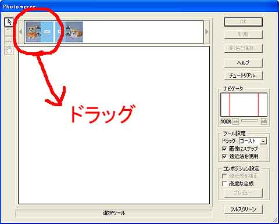The image size is (279, 224).
Task: Enable the 高度な合成 checkbox
Action: [x=224, y=183]
